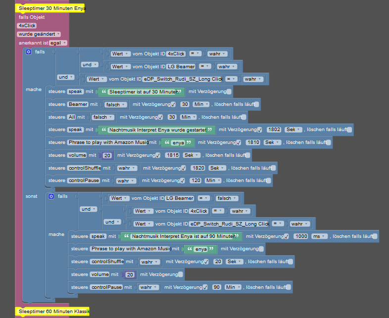Click the quote icon of 'Nachtmusik Interpret Enya wurde gestartet' text

104,130
